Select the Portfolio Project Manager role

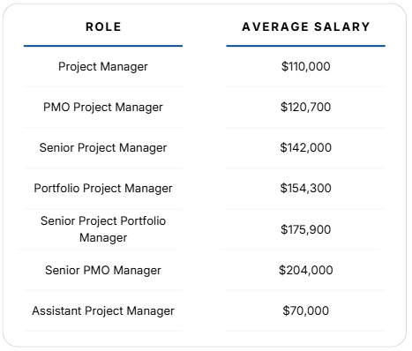(103, 188)
